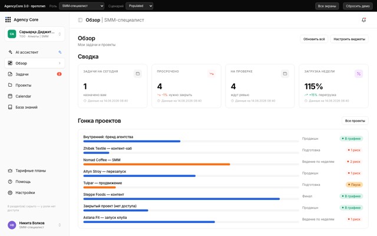Viewport: 377px width, 236px height.
Task: Open База знаний in sidebar
Action: 35,107
